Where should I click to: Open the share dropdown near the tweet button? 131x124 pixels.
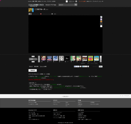point(101,66)
